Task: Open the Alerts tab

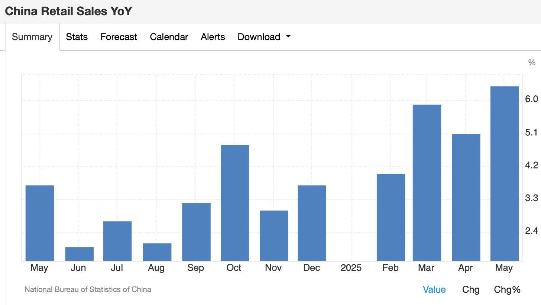Action: [x=213, y=37]
